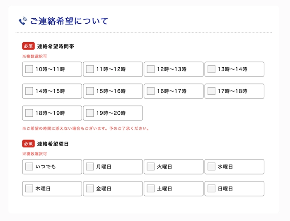This screenshot has height=221, width=290.
Task: Enable the 13時〜14時 contact time
Action: 211,69
